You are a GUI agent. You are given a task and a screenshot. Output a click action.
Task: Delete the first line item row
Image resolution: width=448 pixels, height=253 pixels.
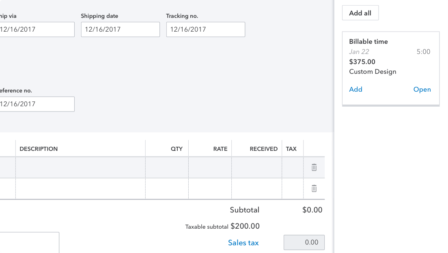[314, 167]
